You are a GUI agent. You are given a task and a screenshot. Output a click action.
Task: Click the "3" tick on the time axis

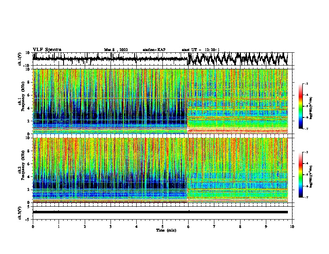pyautogui.click(x=110, y=227)
